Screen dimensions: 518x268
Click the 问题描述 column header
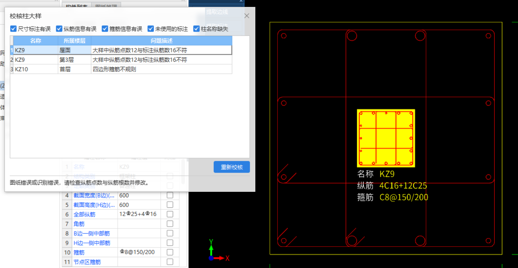(x=161, y=41)
